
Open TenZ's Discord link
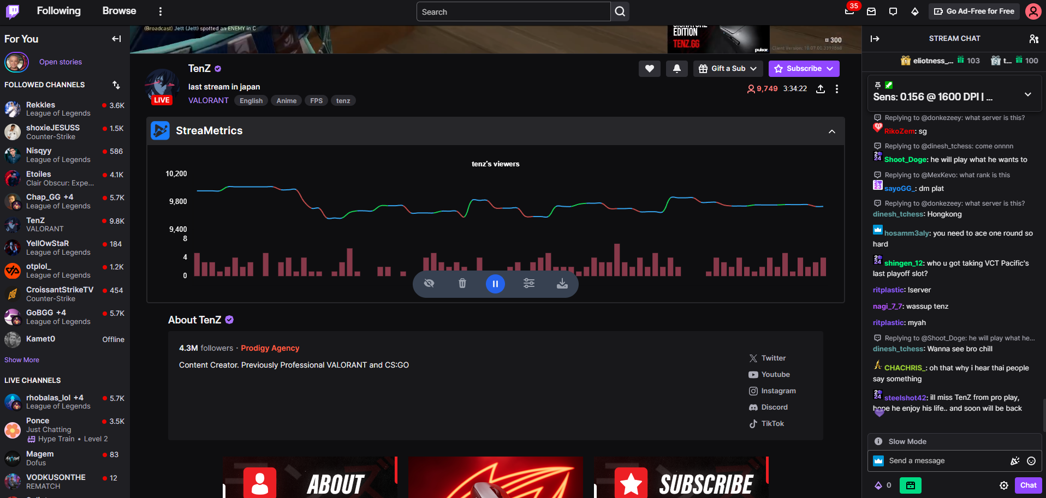coord(768,407)
